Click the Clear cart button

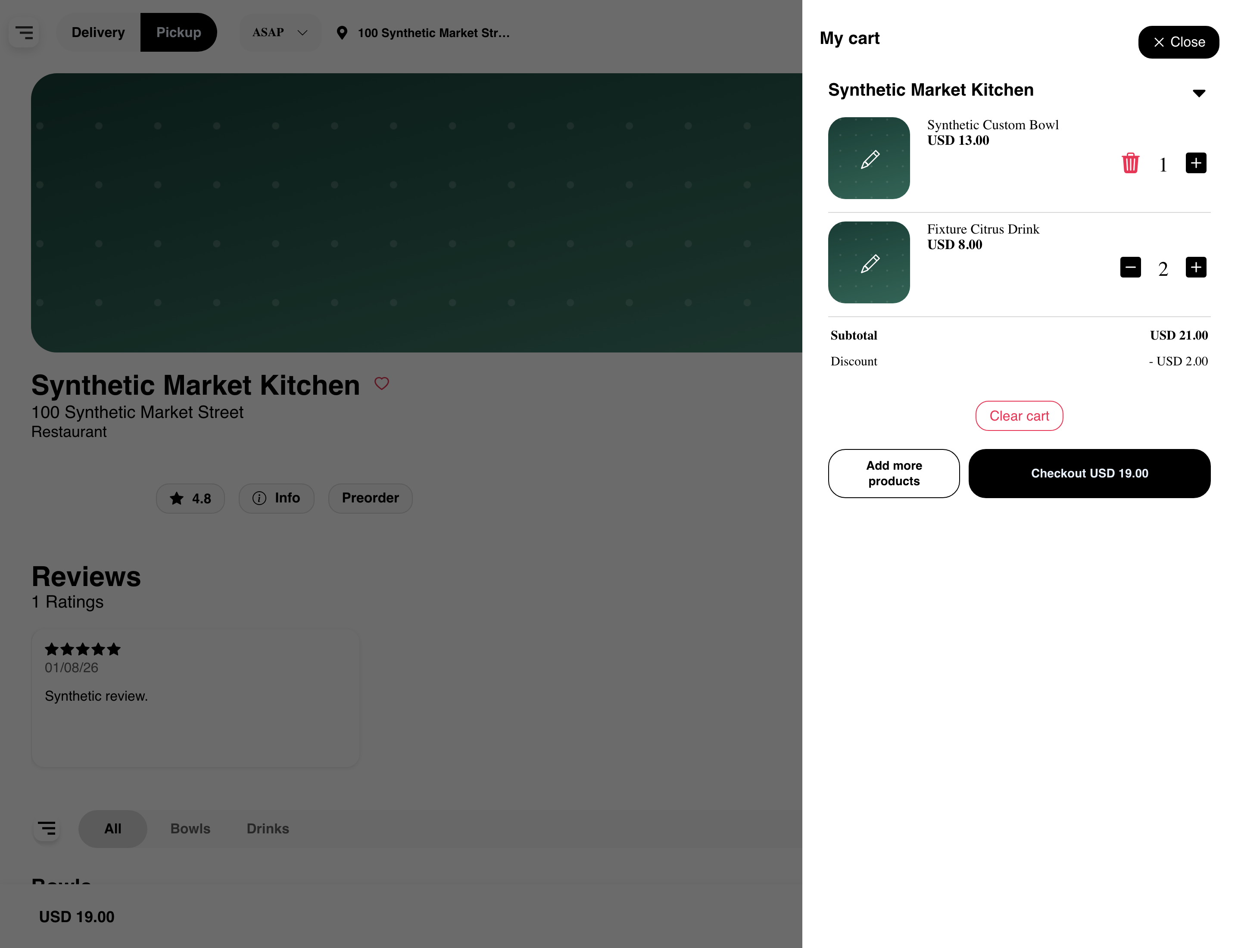tap(1019, 416)
